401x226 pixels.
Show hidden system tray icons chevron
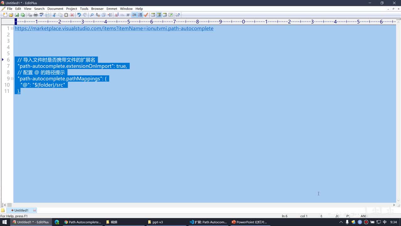point(341,222)
